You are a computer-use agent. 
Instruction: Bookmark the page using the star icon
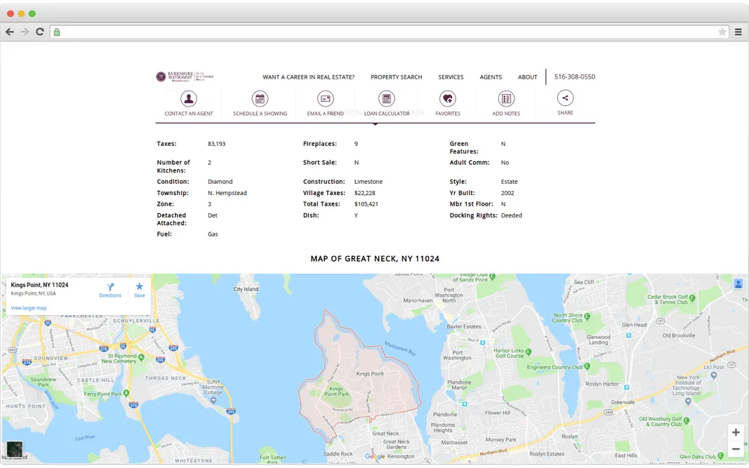[722, 32]
